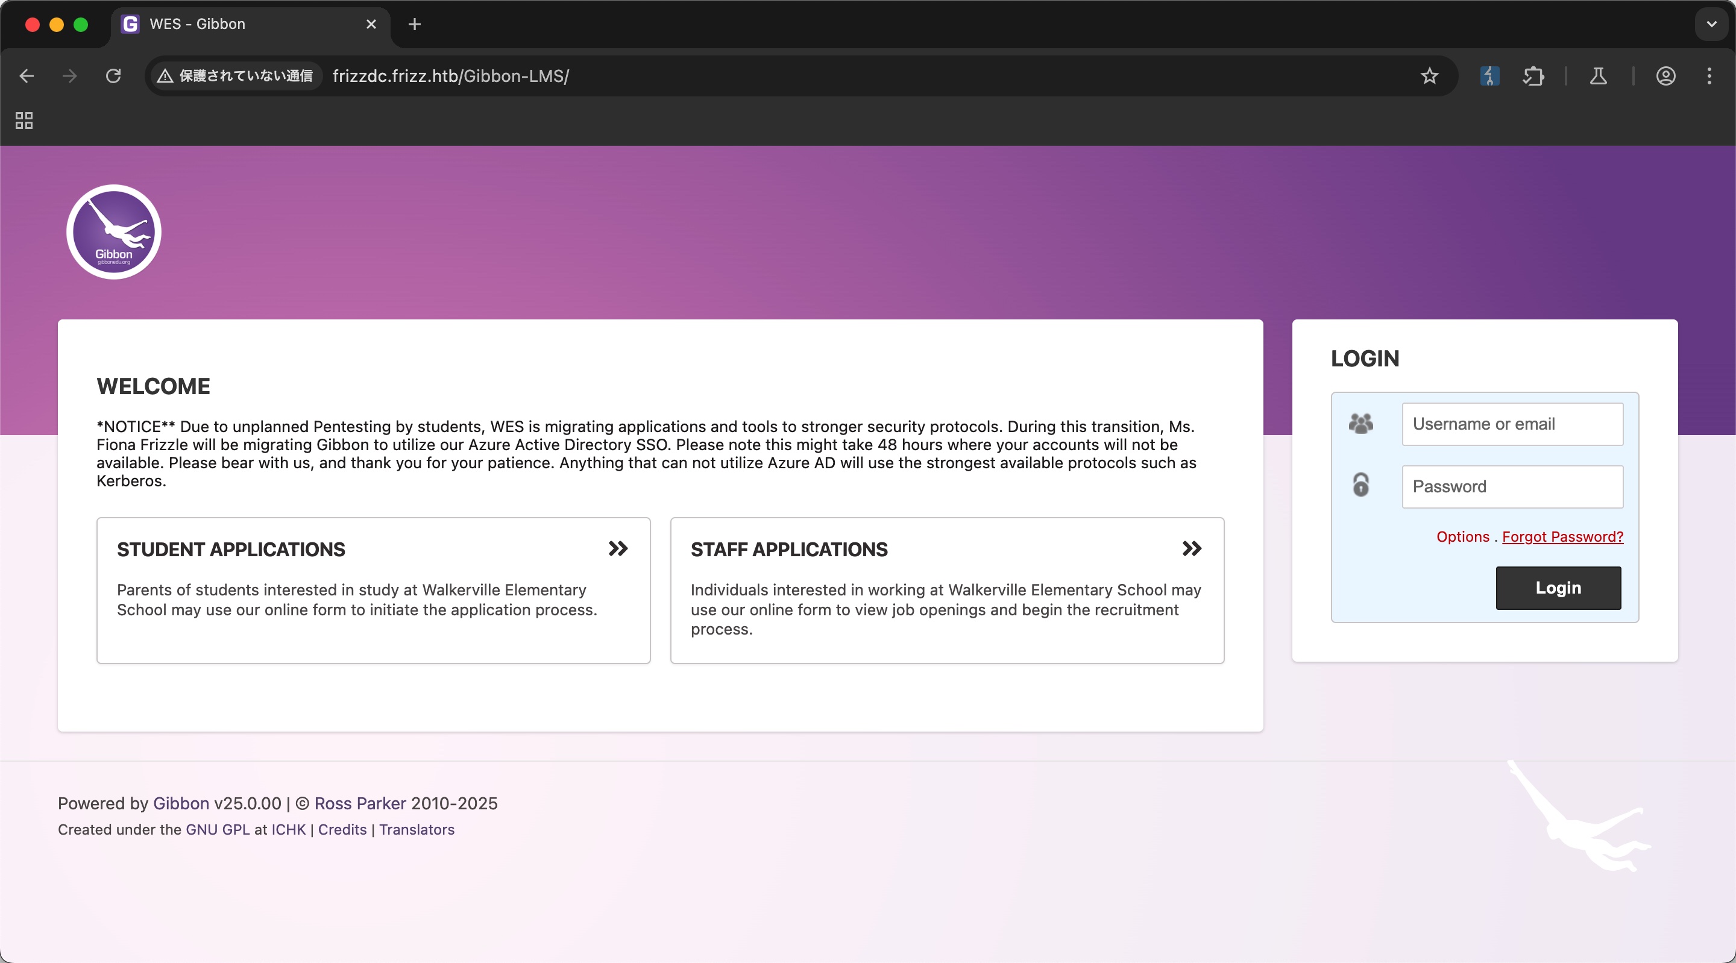Viewport: 1736px width, 963px height.
Task: Click the blue extension icon in toolbar
Action: (1489, 76)
